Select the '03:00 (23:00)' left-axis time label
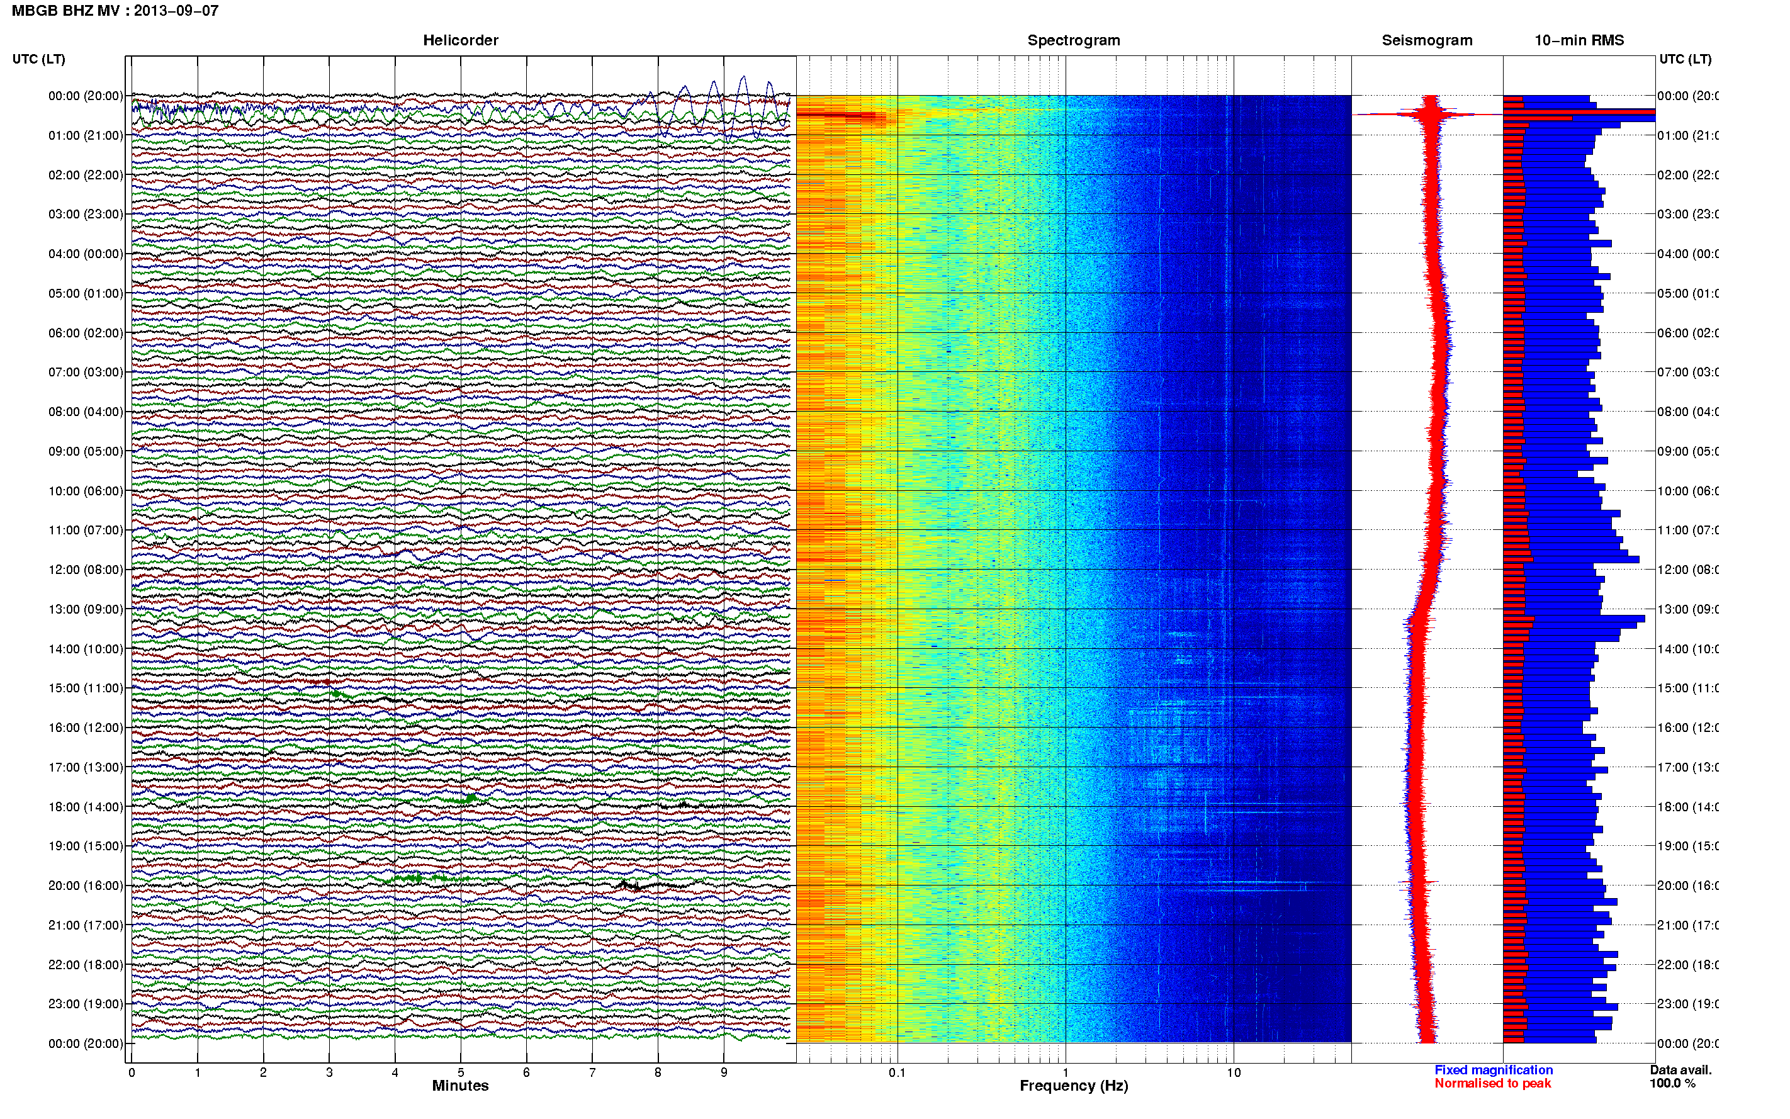 86,214
